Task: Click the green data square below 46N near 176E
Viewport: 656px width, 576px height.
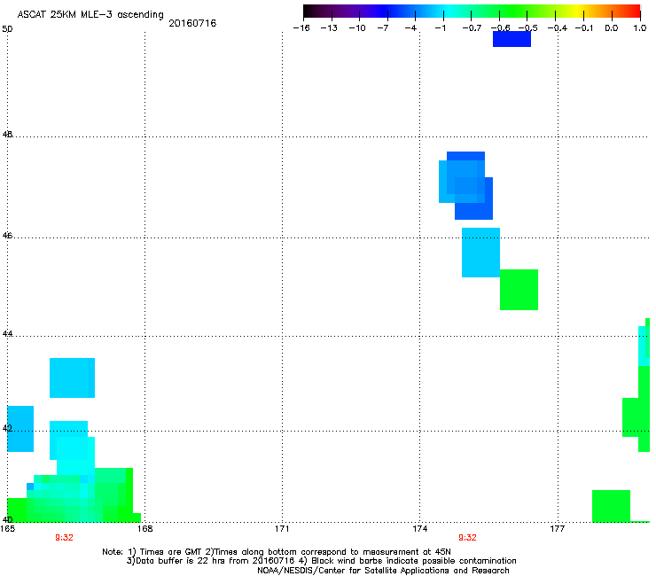Action: coord(519,290)
